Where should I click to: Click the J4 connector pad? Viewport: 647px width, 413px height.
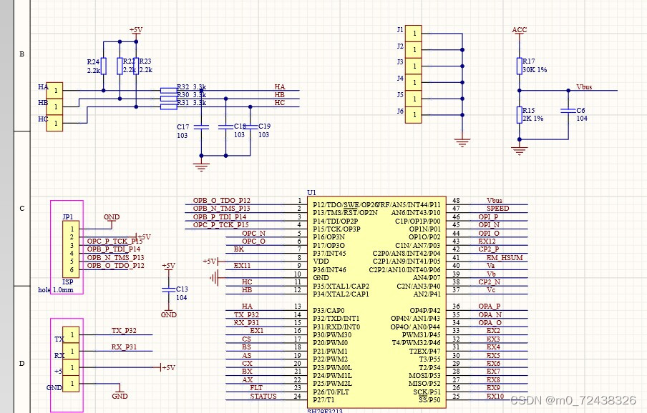point(414,82)
